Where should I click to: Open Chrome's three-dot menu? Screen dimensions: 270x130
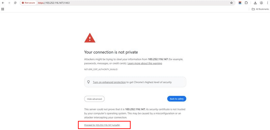point(267,3)
